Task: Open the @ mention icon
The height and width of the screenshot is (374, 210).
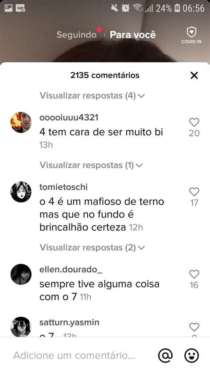Action: click(x=165, y=355)
